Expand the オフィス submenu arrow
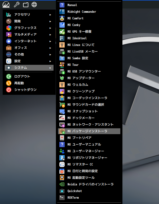Screen dimensions: 159x204 pos(50,48)
